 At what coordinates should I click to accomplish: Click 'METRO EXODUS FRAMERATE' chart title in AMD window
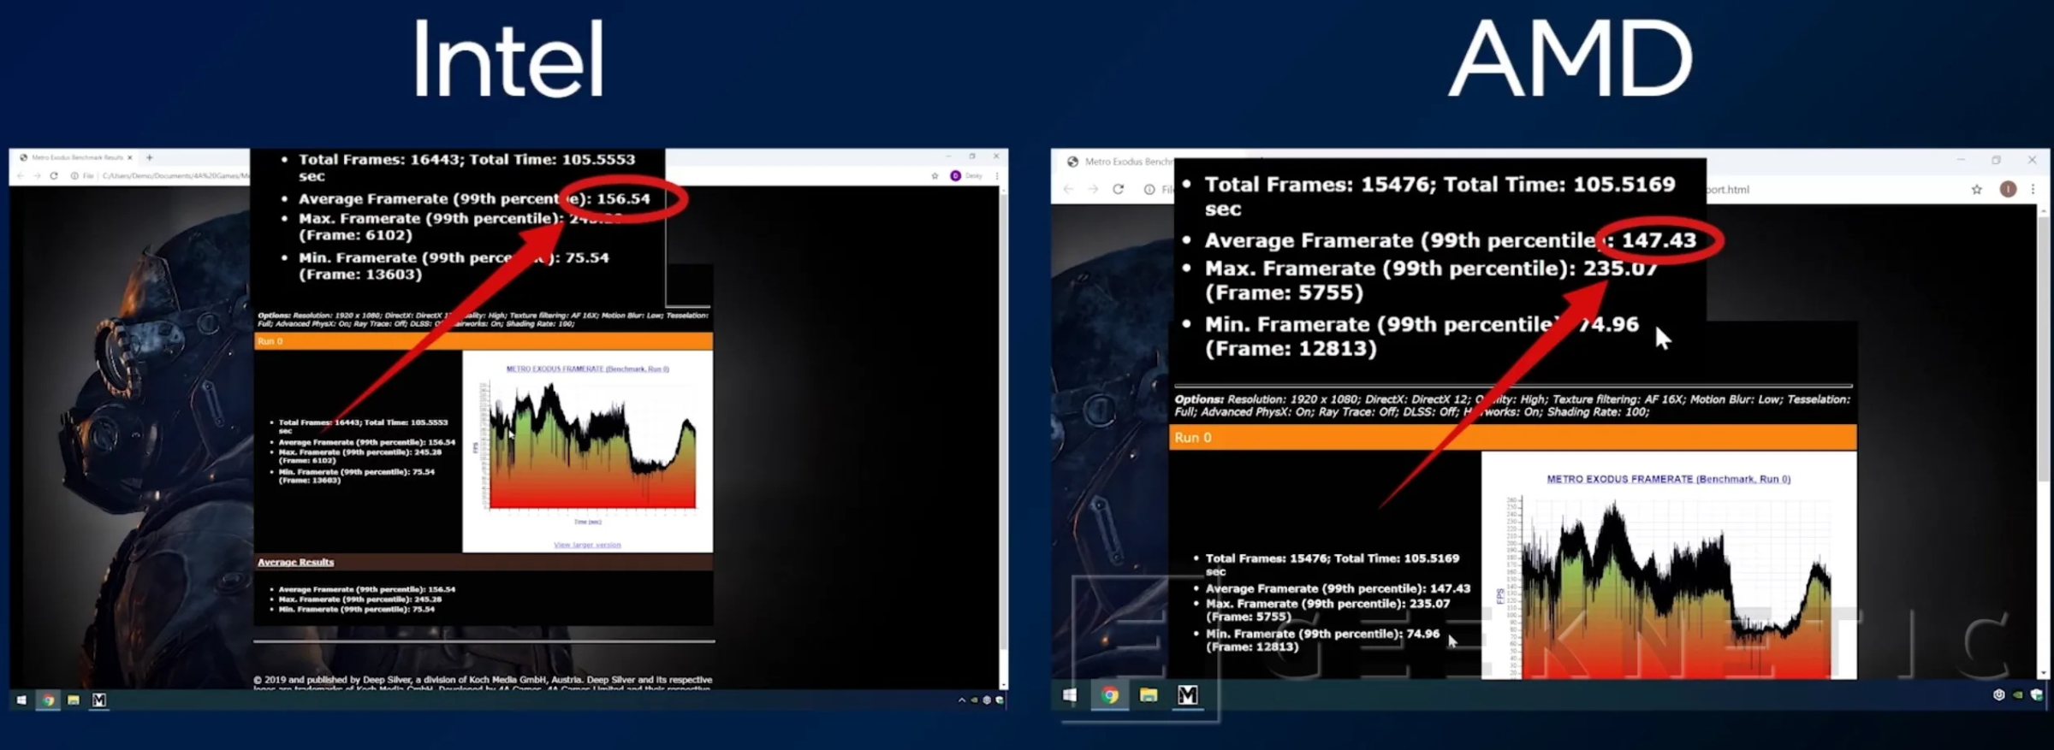1669,479
